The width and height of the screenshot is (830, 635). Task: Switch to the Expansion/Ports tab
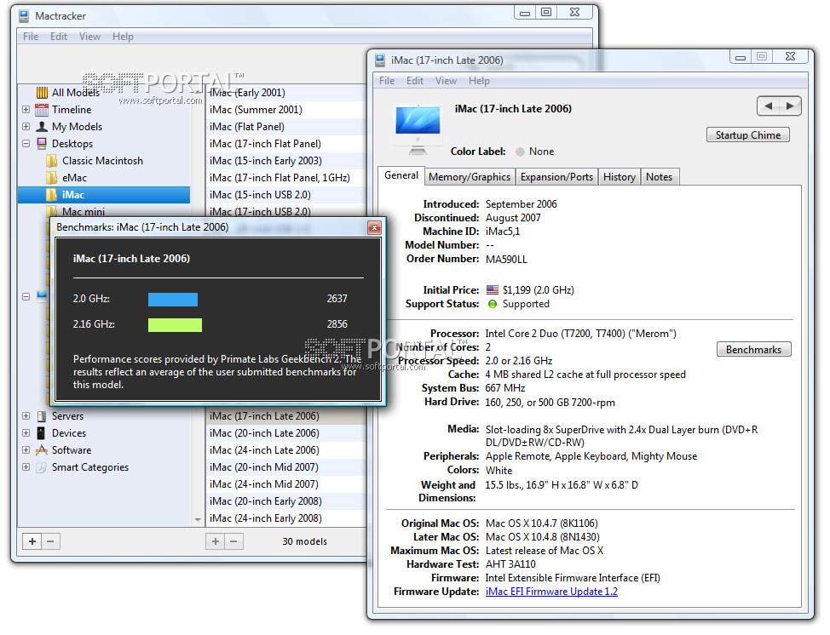(x=556, y=177)
